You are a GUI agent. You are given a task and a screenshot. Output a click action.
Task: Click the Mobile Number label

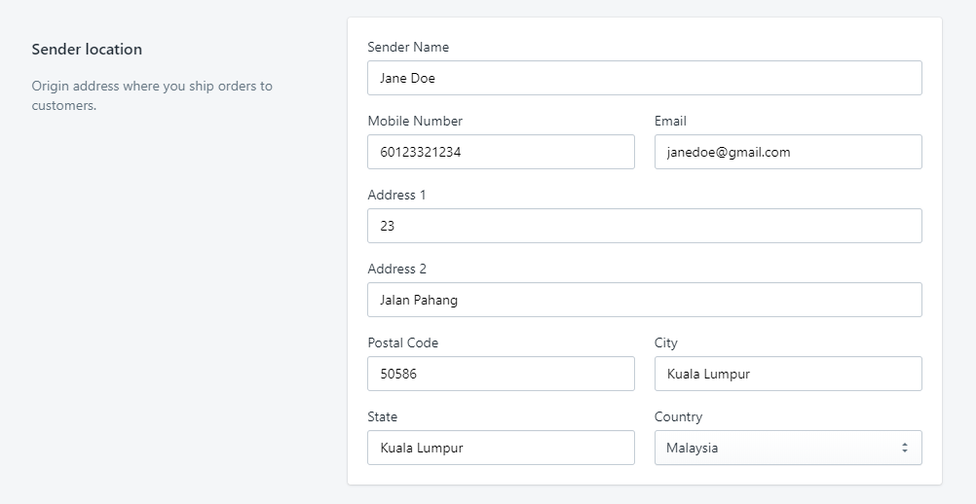click(415, 122)
